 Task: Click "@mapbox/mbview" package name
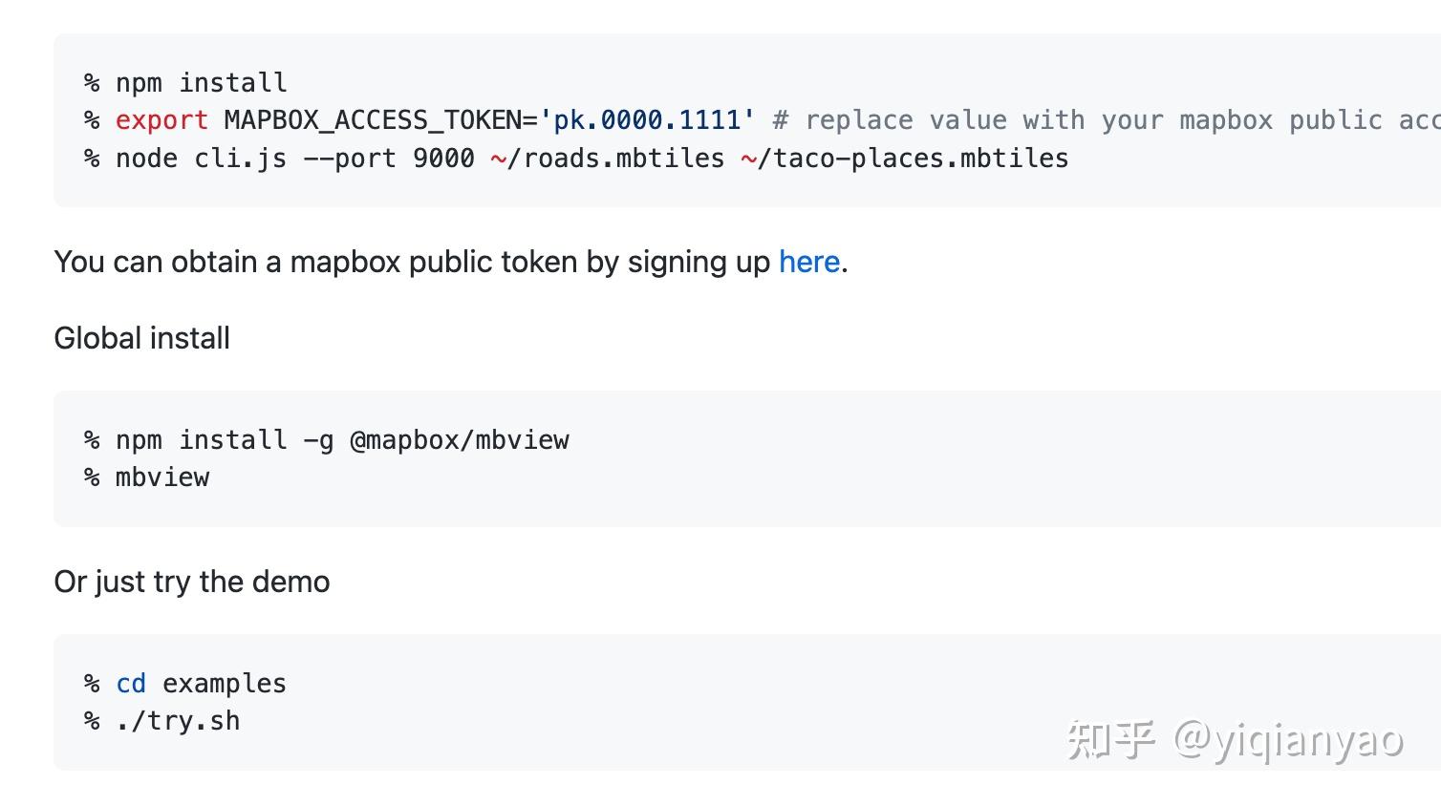click(459, 440)
